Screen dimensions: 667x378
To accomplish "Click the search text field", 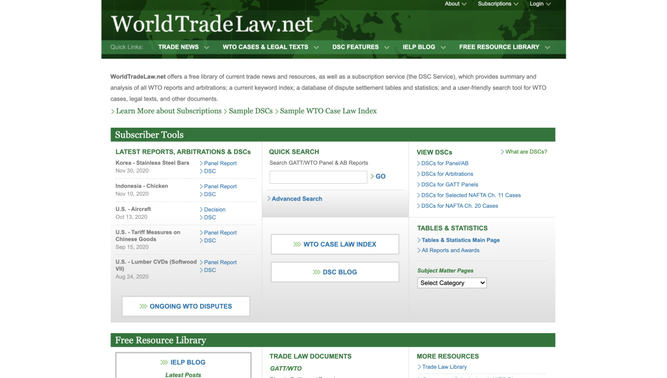I will click(x=318, y=177).
